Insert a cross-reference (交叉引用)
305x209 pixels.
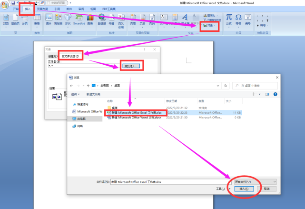point(121,21)
